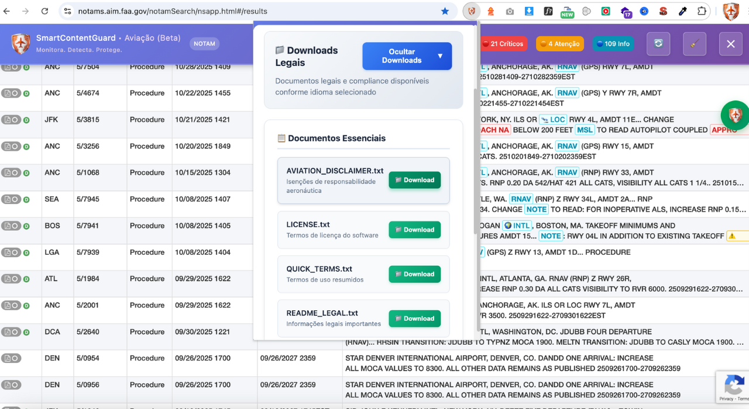Collapse downloads with Ocultar Downloads dropdown
The height and width of the screenshot is (409, 749).
pos(407,56)
